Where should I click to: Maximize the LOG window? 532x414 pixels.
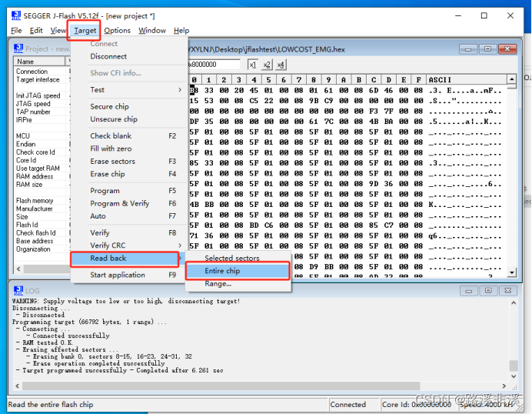tap(488, 291)
